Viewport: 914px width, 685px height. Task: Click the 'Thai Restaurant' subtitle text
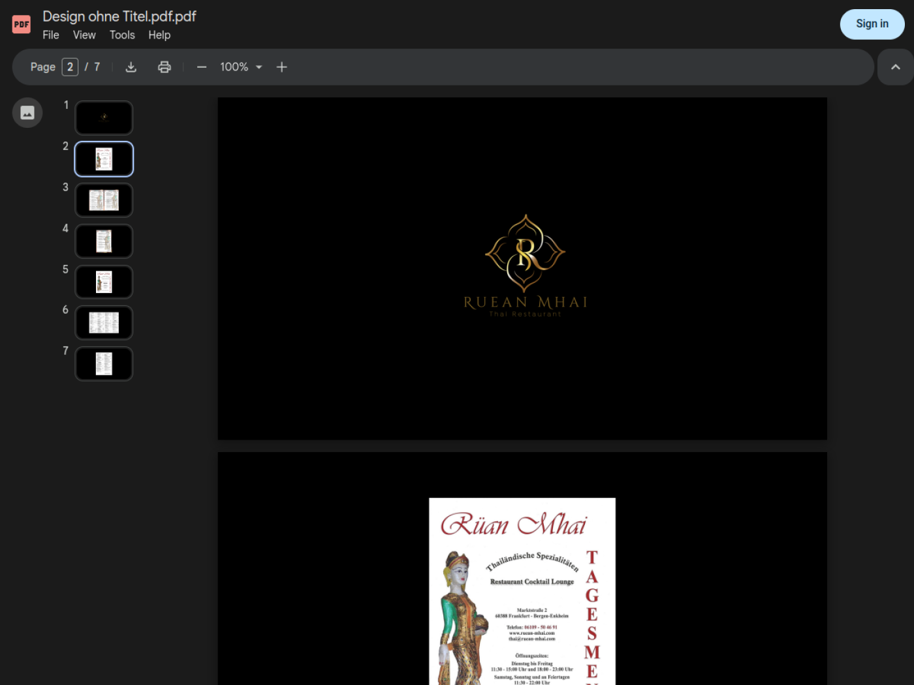[x=525, y=314]
